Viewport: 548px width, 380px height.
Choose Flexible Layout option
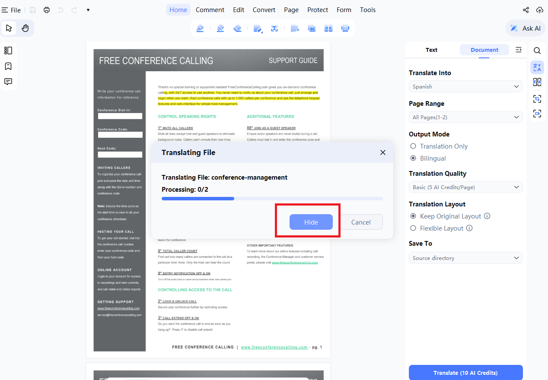coord(437,228)
